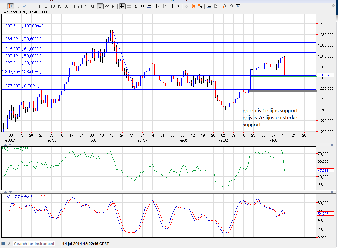Click the 1.364,821 (78,60%) Fibonacci label
The image size is (338, 249).
coord(22,39)
